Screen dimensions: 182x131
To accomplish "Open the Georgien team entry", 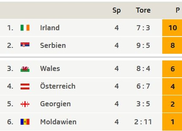I will coord(55,104).
